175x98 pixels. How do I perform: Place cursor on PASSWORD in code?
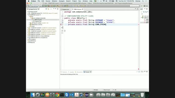coord(99,22)
